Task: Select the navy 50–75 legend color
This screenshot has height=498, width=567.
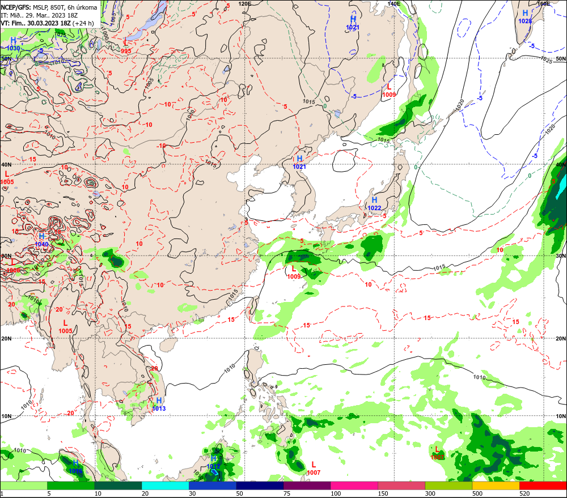Action: click(260, 486)
